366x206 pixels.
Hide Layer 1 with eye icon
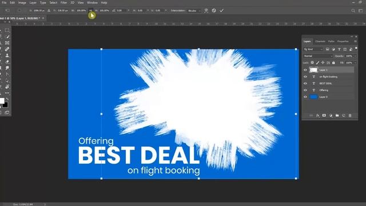[305, 70]
